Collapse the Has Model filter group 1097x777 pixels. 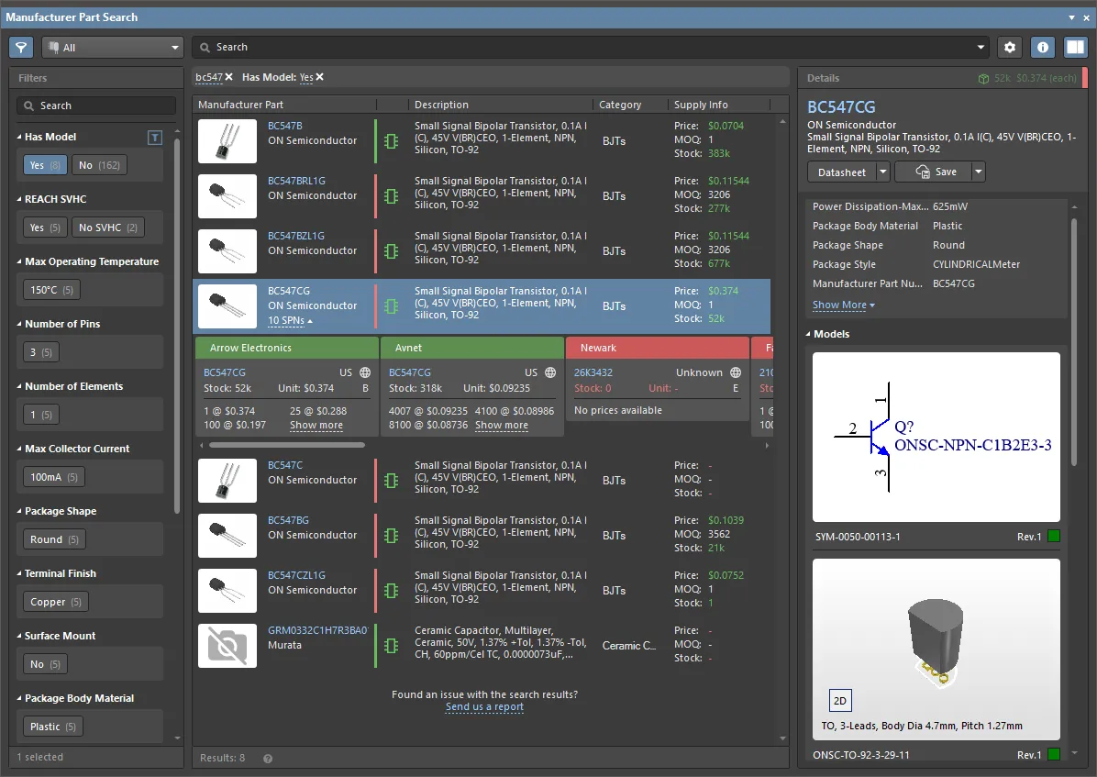coord(19,138)
